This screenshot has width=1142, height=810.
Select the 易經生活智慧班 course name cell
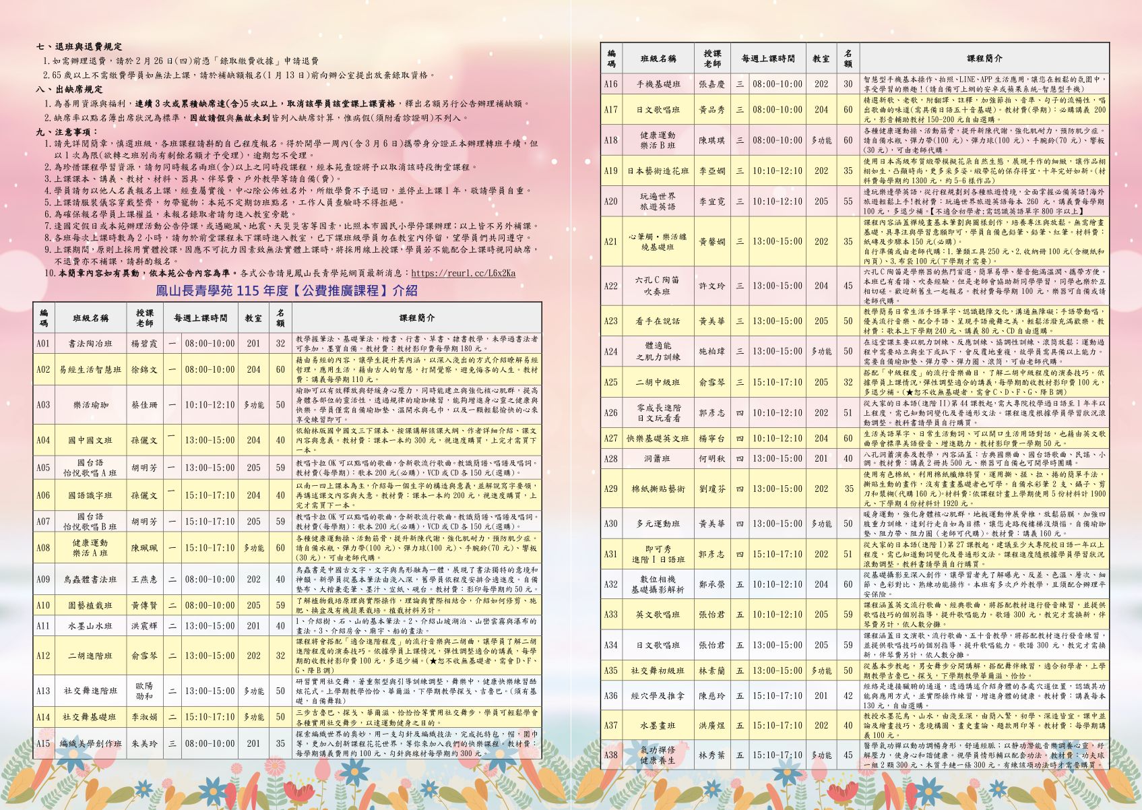[x=90, y=369]
